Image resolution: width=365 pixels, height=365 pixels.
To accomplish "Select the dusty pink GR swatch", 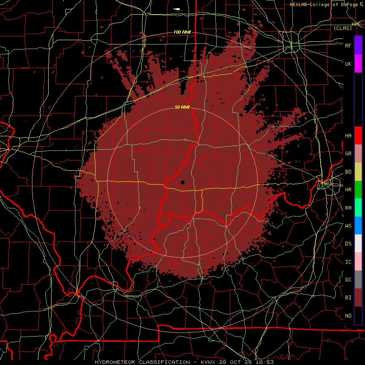I will pyautogui.click(x=358, y=154).
